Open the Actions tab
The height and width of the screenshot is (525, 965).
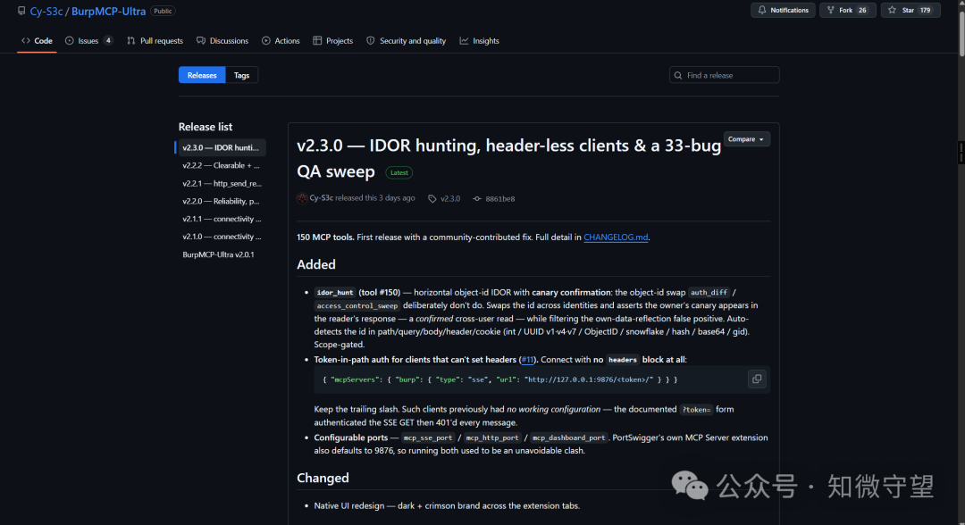tap(281, 40)
